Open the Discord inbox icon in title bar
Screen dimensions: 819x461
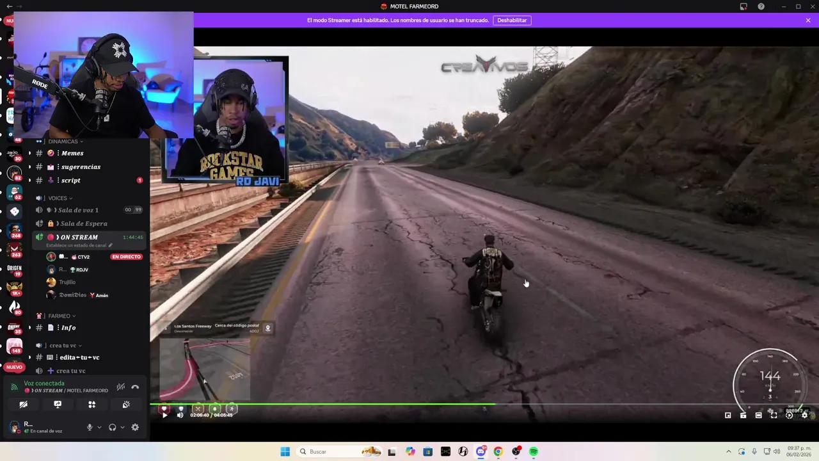[x=743, y=6]
